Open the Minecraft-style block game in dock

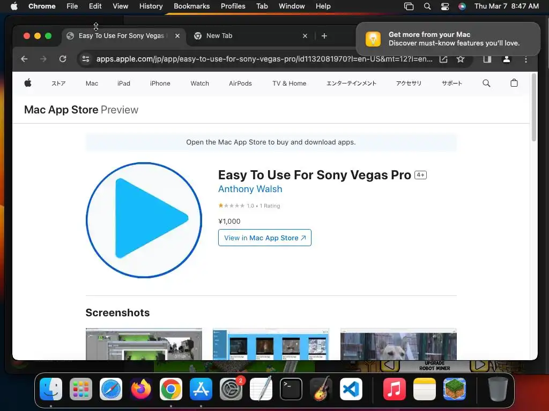(455, 389)
